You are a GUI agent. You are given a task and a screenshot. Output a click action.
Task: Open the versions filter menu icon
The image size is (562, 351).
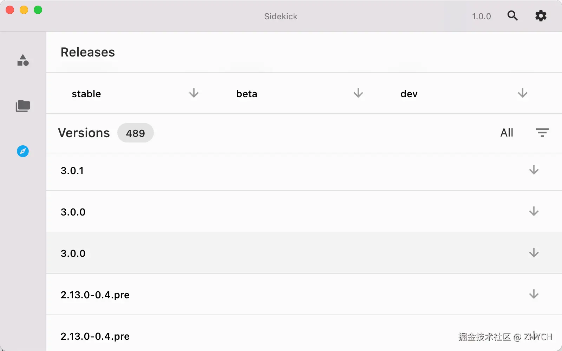coord(542,133)
